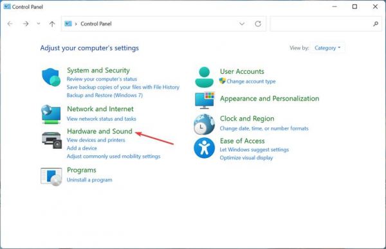386x249 pixels.
Task: Open View devices and printers
Action: click(x=96, y=140)
